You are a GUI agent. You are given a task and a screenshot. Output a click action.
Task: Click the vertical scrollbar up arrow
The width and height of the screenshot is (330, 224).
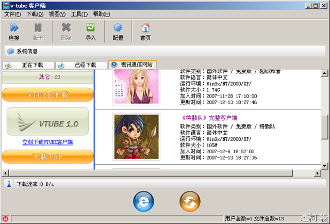[x=324, y=73]
